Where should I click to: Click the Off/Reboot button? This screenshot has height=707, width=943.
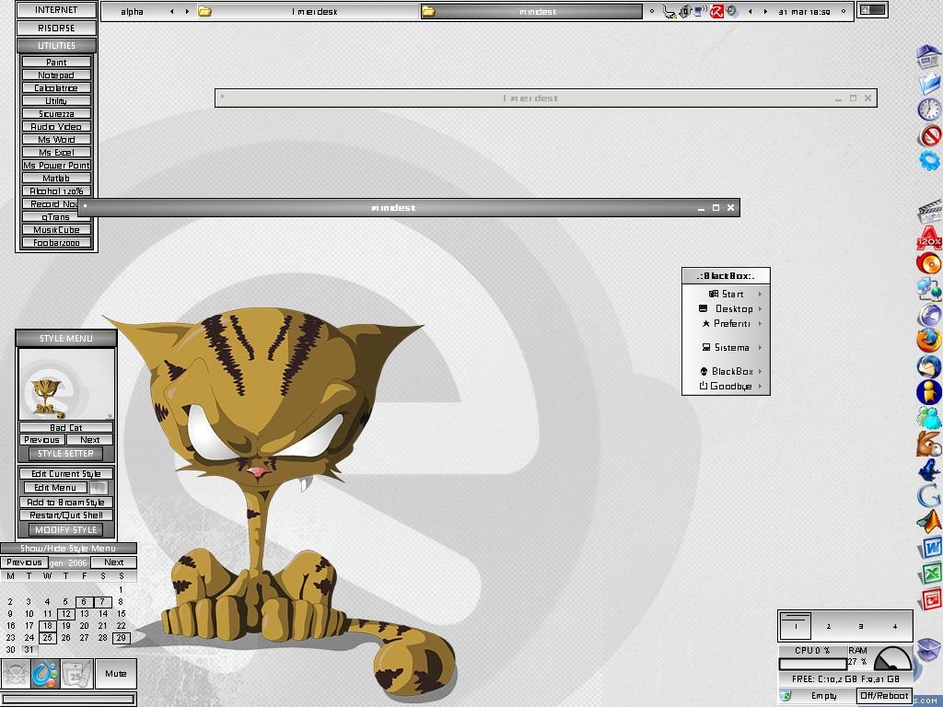[884, 696]
